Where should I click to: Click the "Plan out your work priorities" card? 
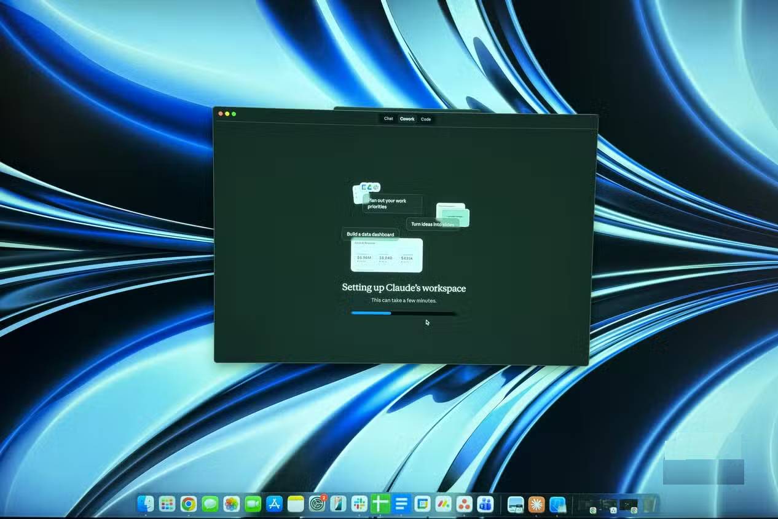[x=391, y=204]
